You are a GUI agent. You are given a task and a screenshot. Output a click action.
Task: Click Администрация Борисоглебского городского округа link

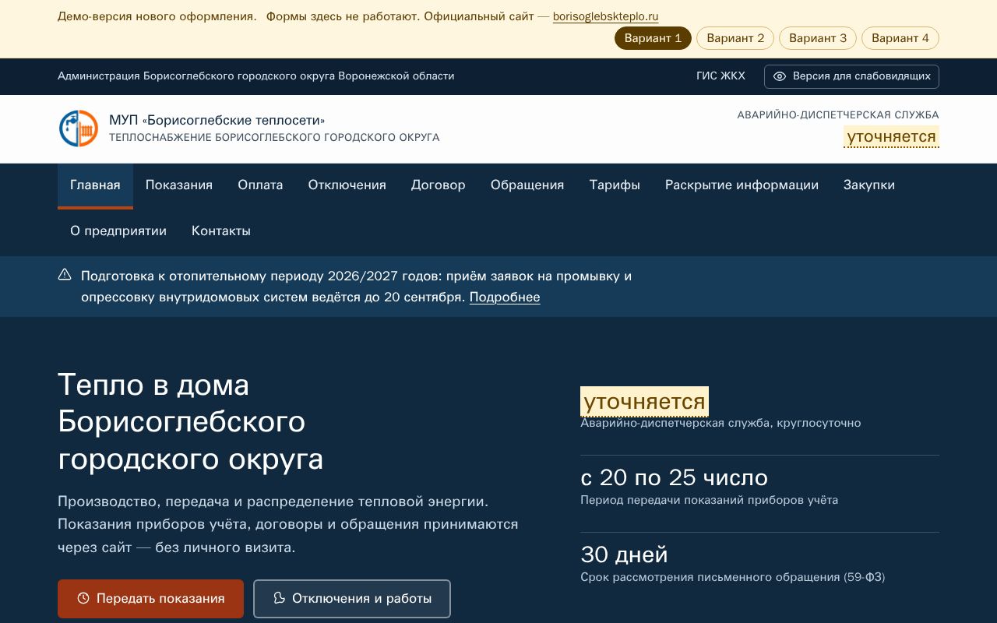click(x=256, y=76)
